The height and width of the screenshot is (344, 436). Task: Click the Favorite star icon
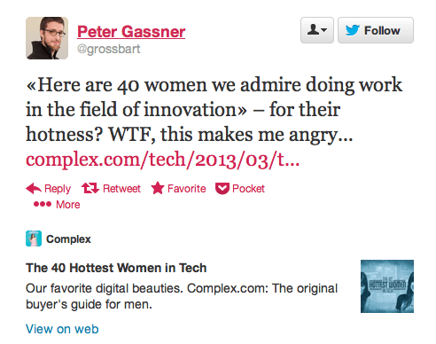pos(158,188)
